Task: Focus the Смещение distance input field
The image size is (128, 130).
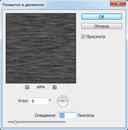Action: click(x=67, y=115)
